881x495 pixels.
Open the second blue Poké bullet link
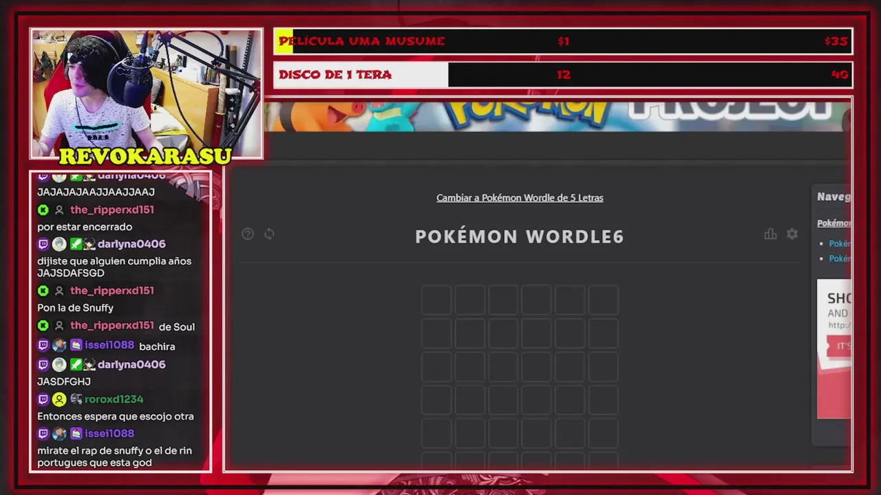tap(840, 258)
